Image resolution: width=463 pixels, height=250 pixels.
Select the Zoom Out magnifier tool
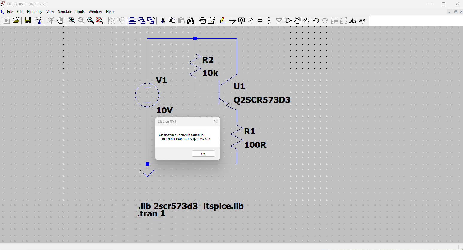pos(90,20)
